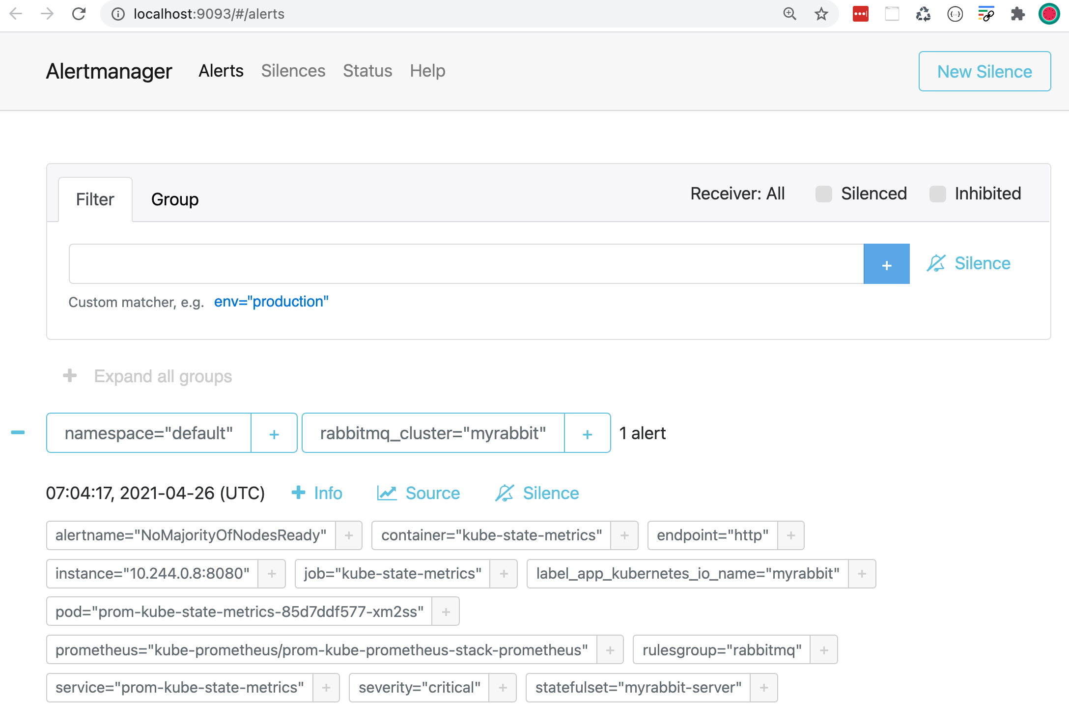Screen dimensions: 1069x727
Task: Open the Silences nav page
Action: tap(293, 71)
